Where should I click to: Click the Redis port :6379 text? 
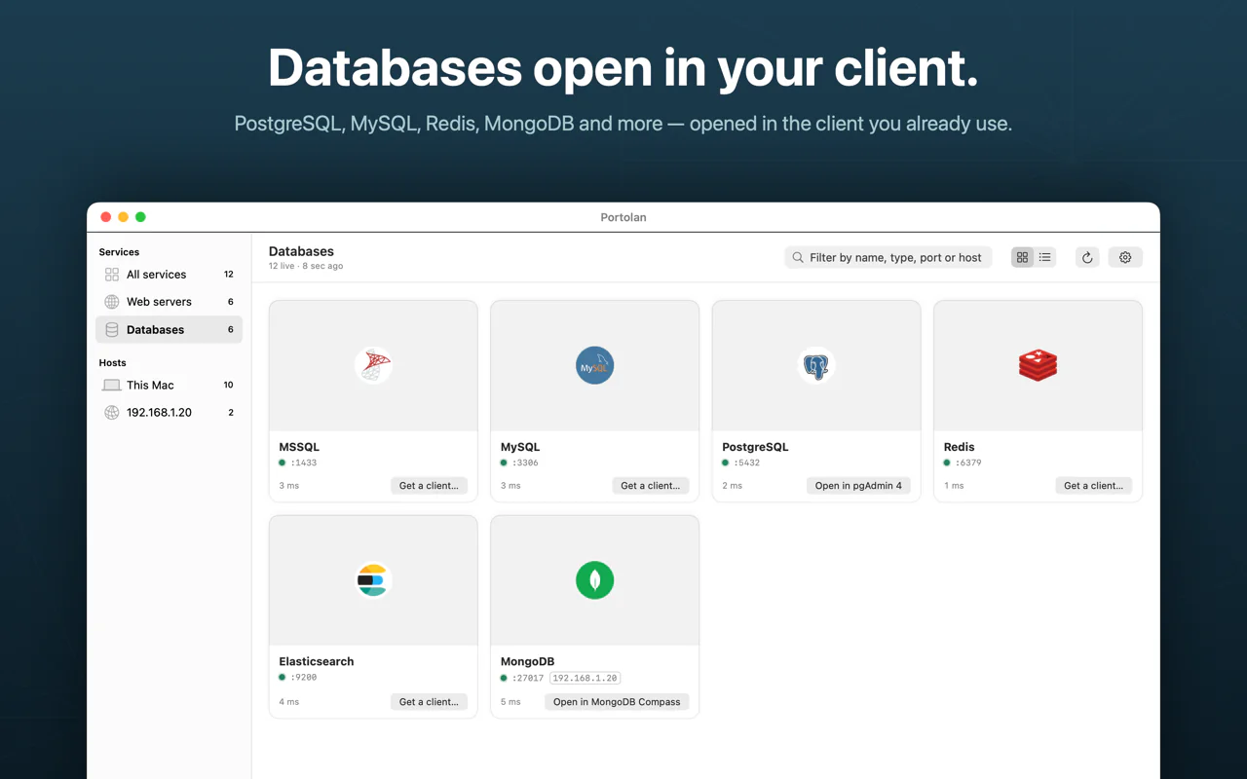pos(968,464)
